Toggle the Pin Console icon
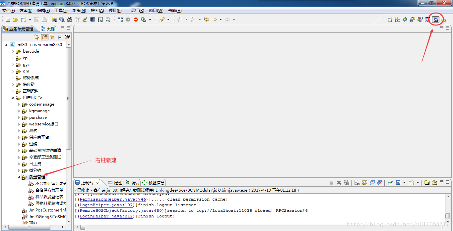453x231 pixels. coord(390,183)
